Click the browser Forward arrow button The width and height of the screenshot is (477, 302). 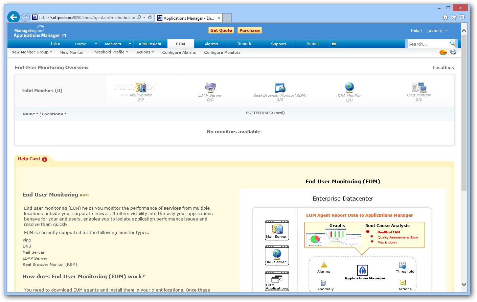[x=25, y=17]
